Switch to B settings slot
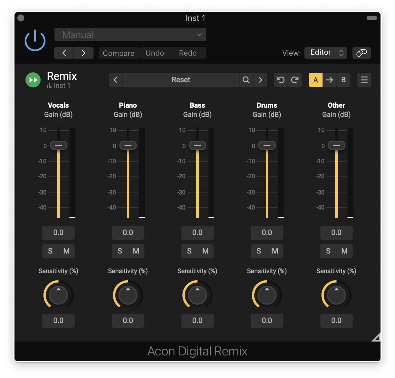The height and width of the screenshot is (378, 395). [x=343, y=80]
